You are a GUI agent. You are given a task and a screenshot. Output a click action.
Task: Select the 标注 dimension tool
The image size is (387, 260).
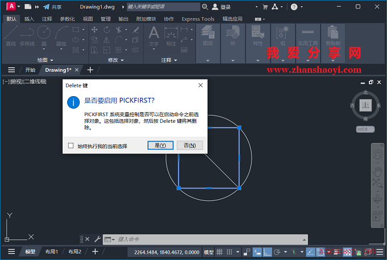[171, 36]
